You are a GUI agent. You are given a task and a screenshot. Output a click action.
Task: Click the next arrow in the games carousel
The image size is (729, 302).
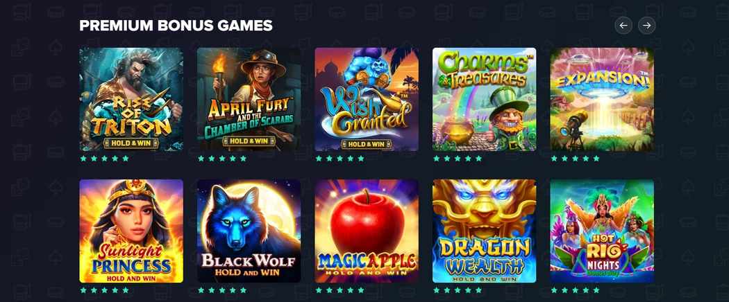646,26
